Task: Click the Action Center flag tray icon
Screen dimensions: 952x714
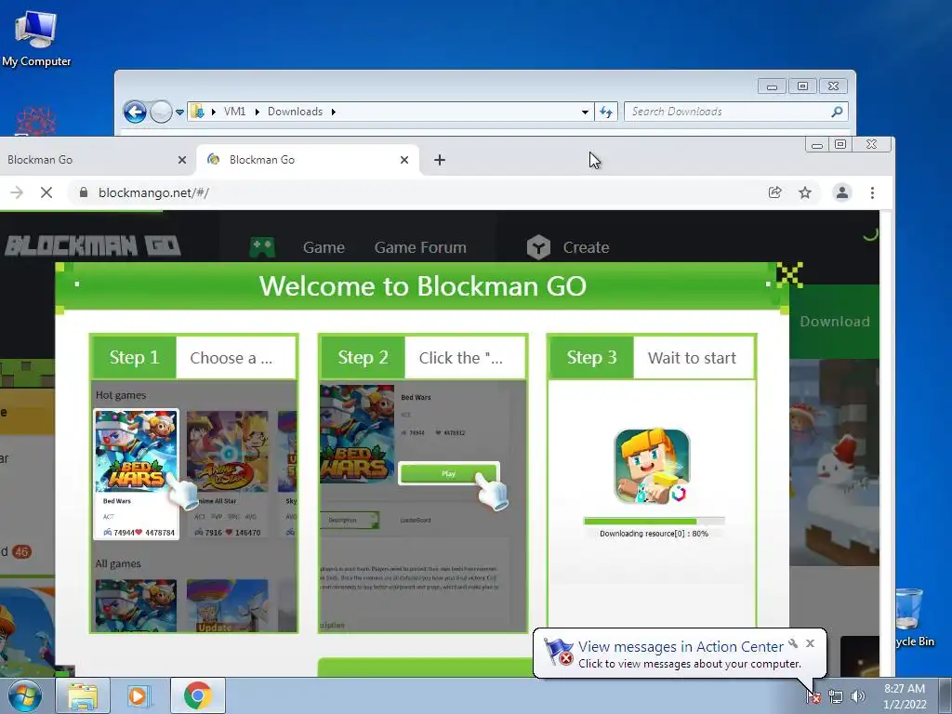Action: pos(813,696)
